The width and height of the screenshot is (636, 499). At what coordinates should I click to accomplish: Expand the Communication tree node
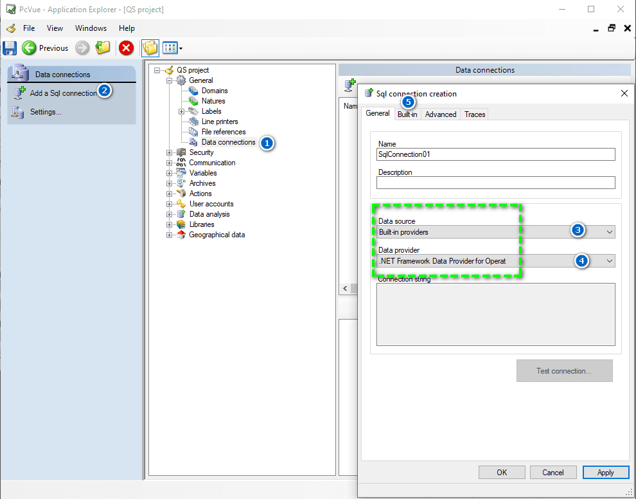(169, 163)
